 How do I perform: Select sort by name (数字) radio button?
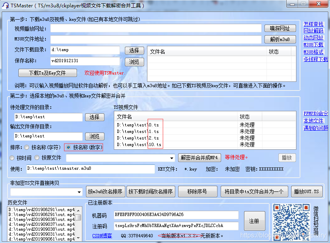pyautogui.click(x=68, y=147)
